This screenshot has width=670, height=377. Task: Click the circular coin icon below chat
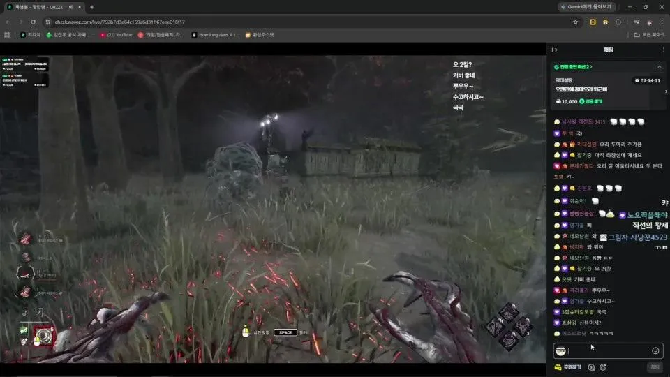click(591, 367)
